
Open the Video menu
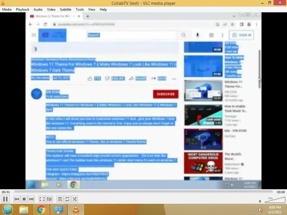point(51,10)
